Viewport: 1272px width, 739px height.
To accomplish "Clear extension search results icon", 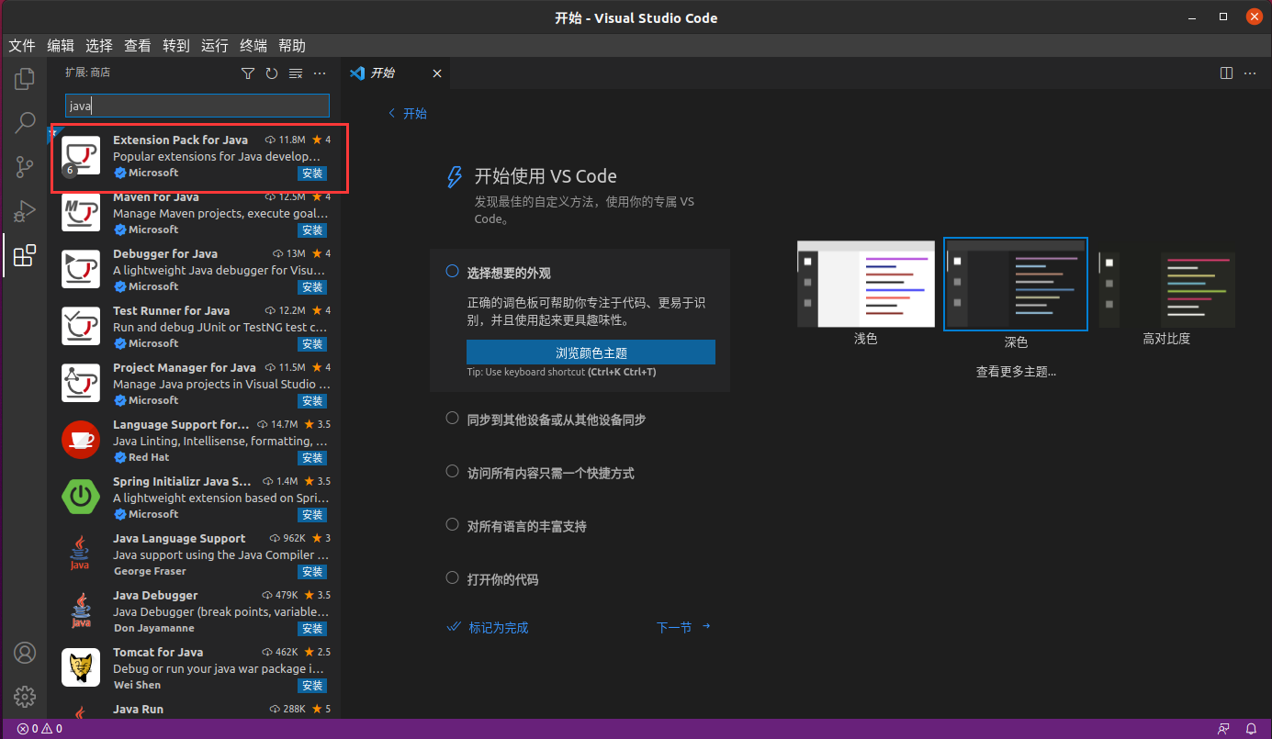I will [295, 73].
